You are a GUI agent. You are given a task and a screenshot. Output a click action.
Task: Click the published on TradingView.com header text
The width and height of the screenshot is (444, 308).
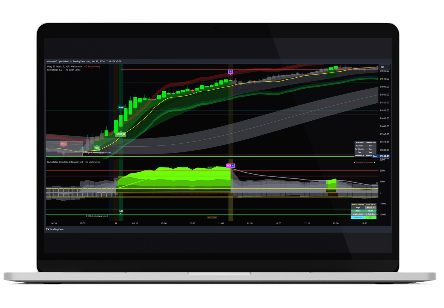[83, 61]
